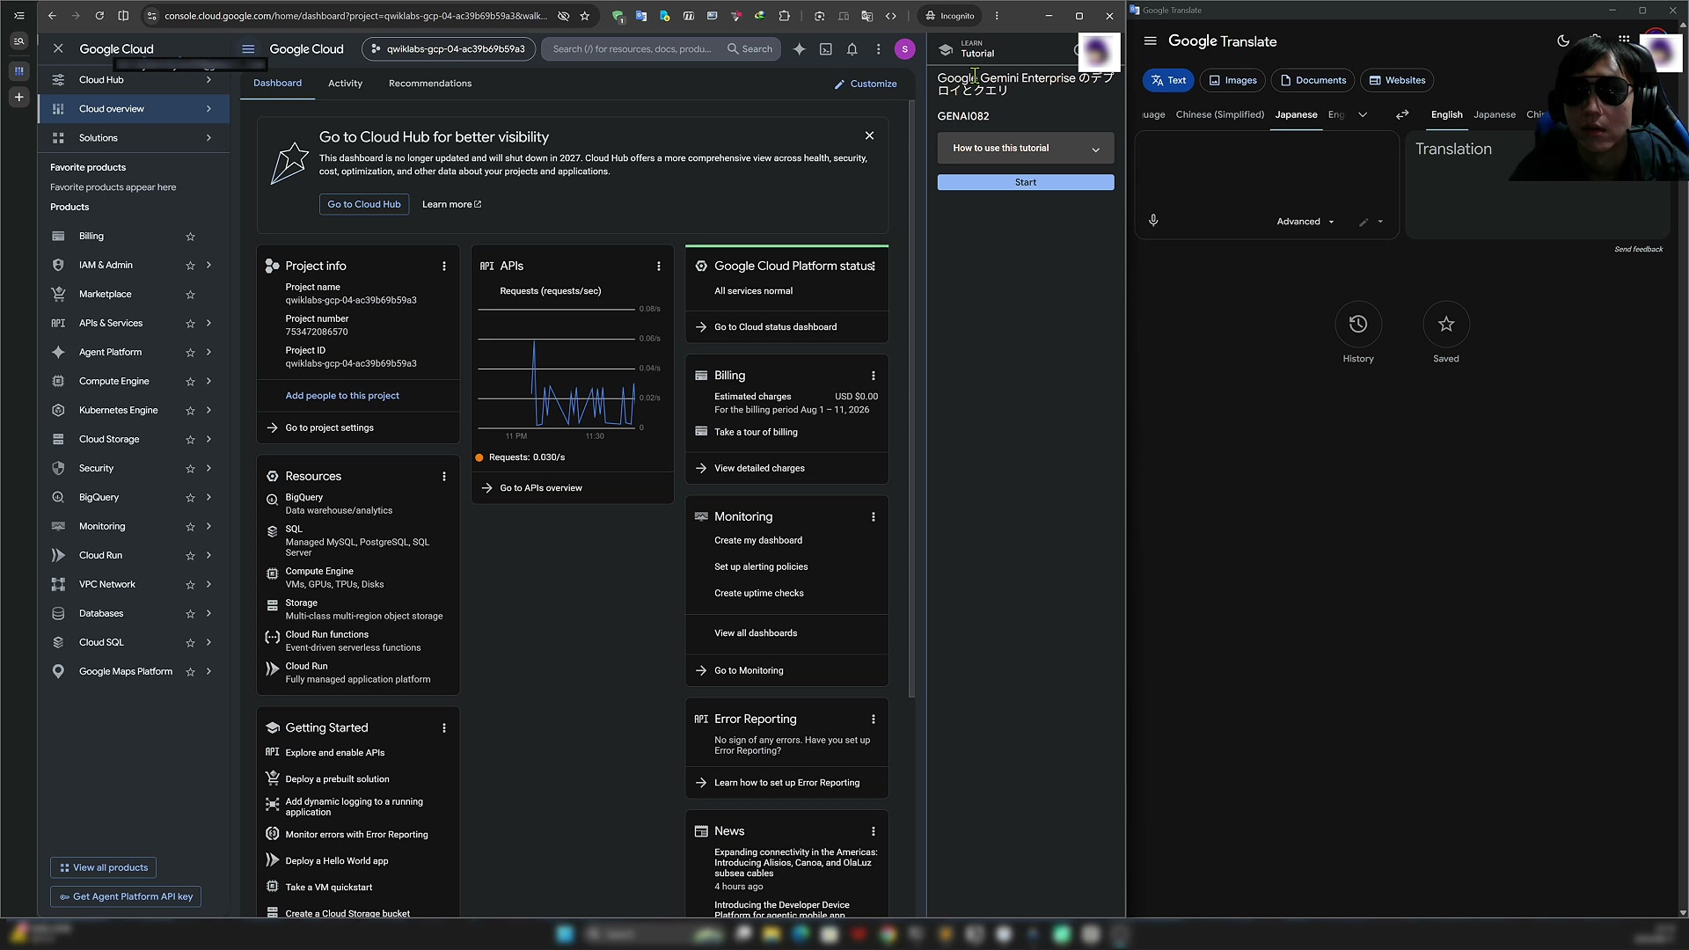The height and width of the screenshot is (950, 1689).
Task: Click browser bookmark star in address bar
Action: point(584,16)
